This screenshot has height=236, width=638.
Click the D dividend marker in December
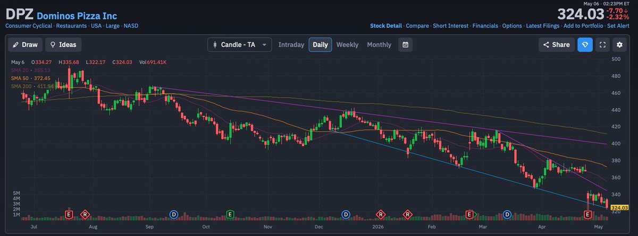(x=346, y=215)
